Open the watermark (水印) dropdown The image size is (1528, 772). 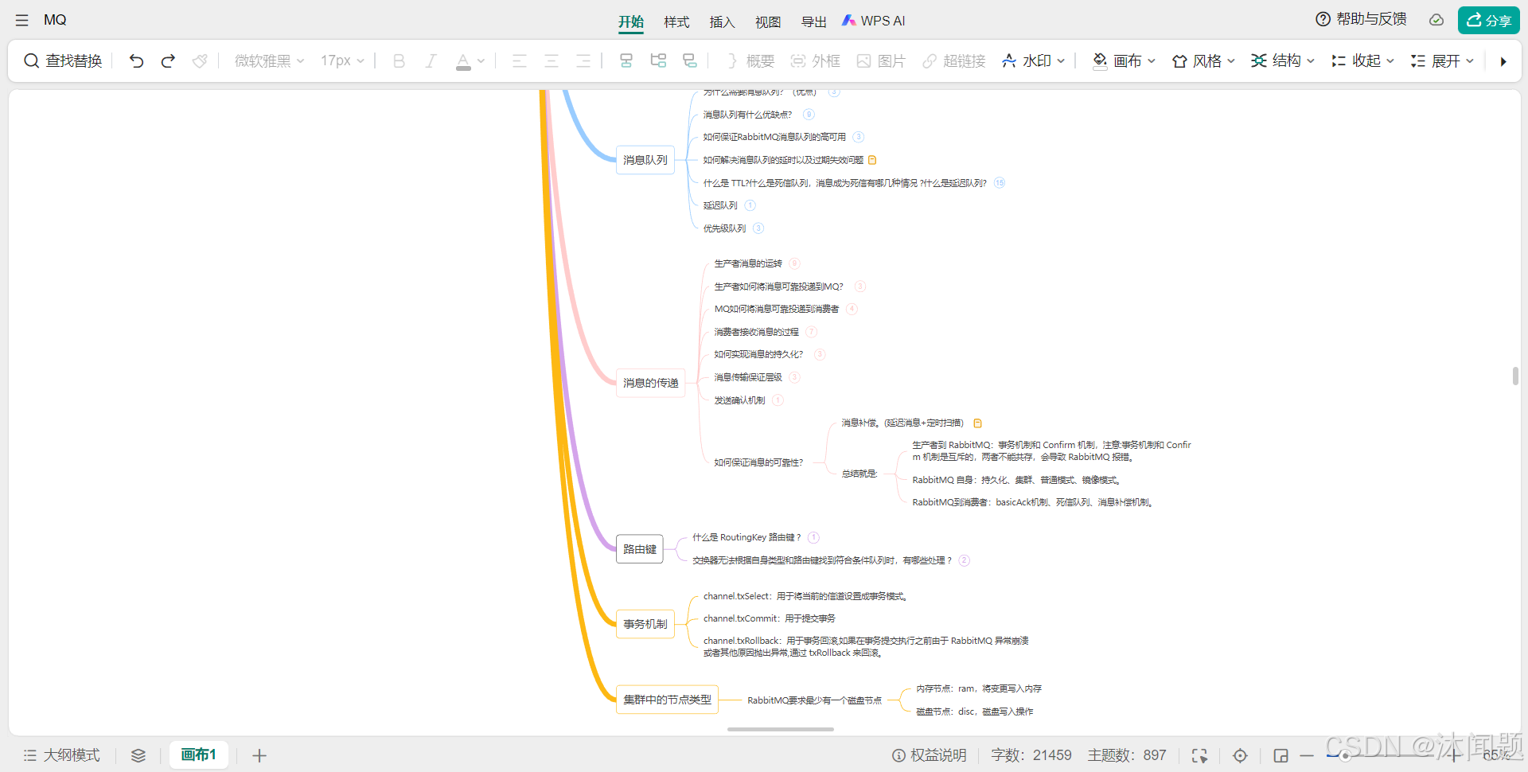pyautogui.click(x=1033, y=60)
